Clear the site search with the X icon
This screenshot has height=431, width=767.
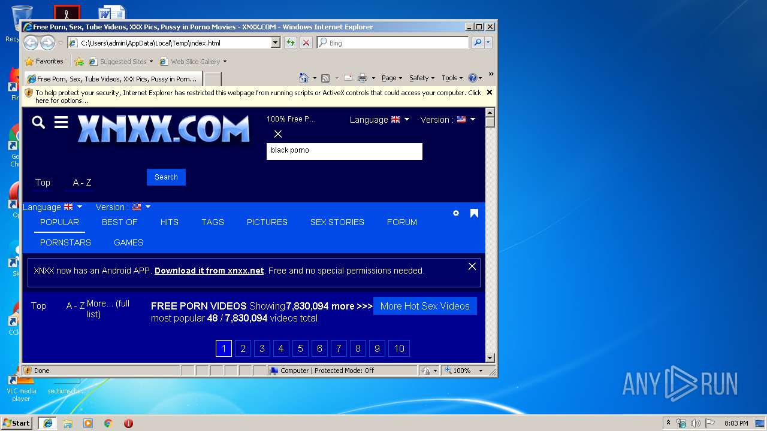(x=277, y=134)
